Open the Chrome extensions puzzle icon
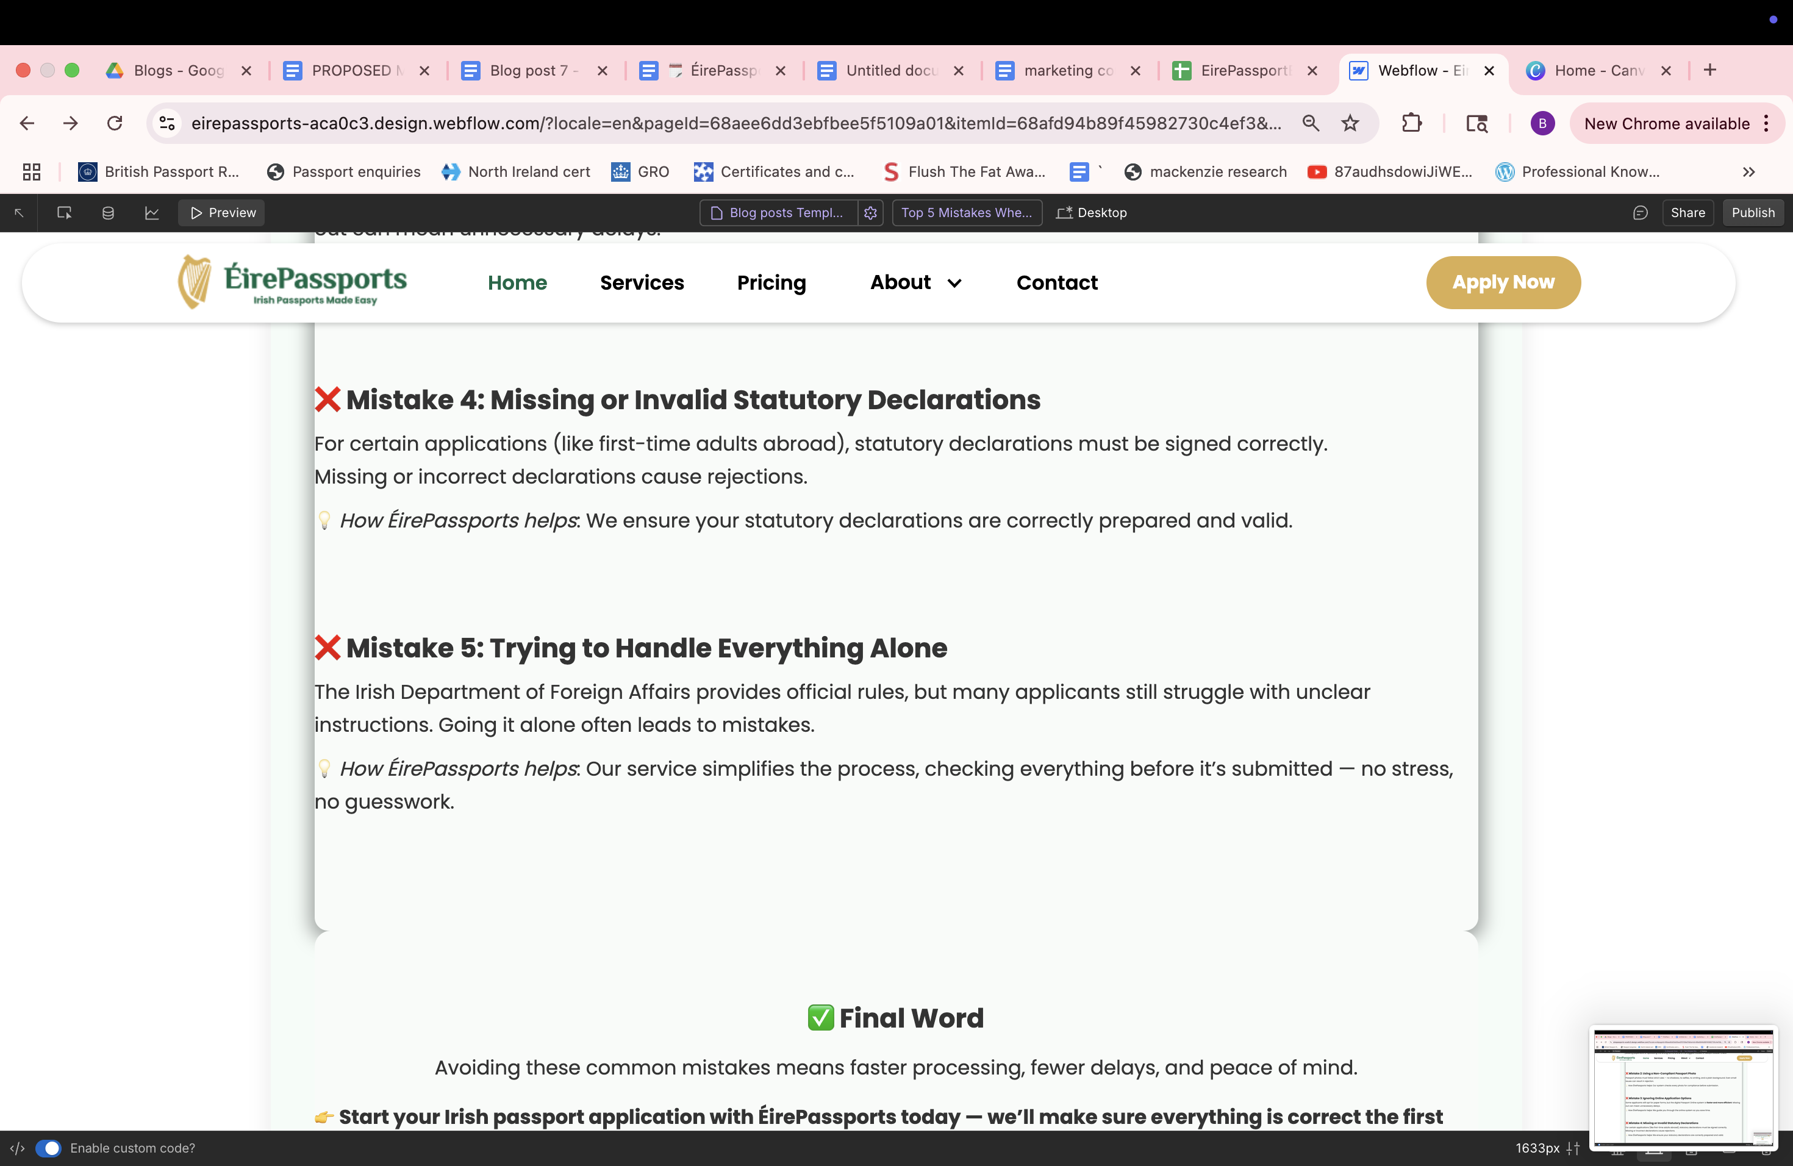This screenshot has width=1793, height=1166. pos(1412,123)
